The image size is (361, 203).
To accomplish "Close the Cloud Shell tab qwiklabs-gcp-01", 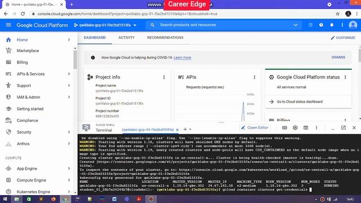I will click(177, 130).
